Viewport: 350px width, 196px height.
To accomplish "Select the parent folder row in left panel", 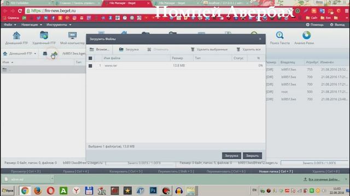I will [x=43, y=70].
